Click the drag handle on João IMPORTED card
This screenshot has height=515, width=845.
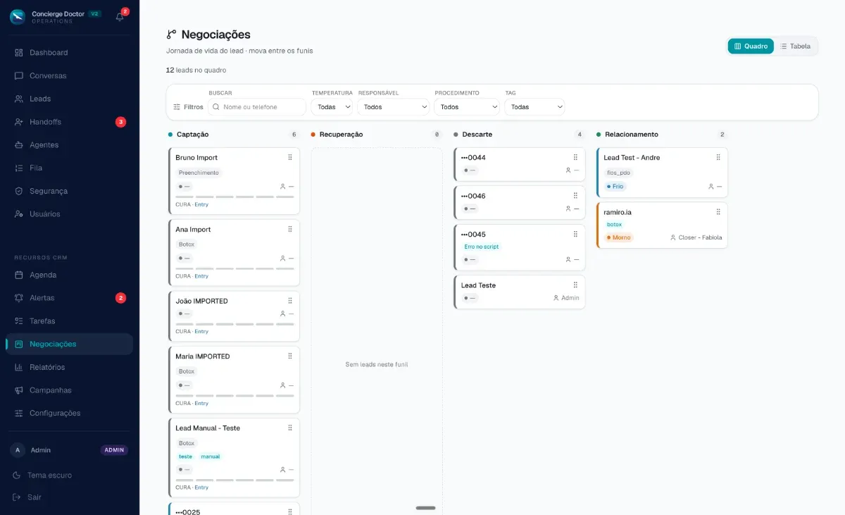[290, 300]
